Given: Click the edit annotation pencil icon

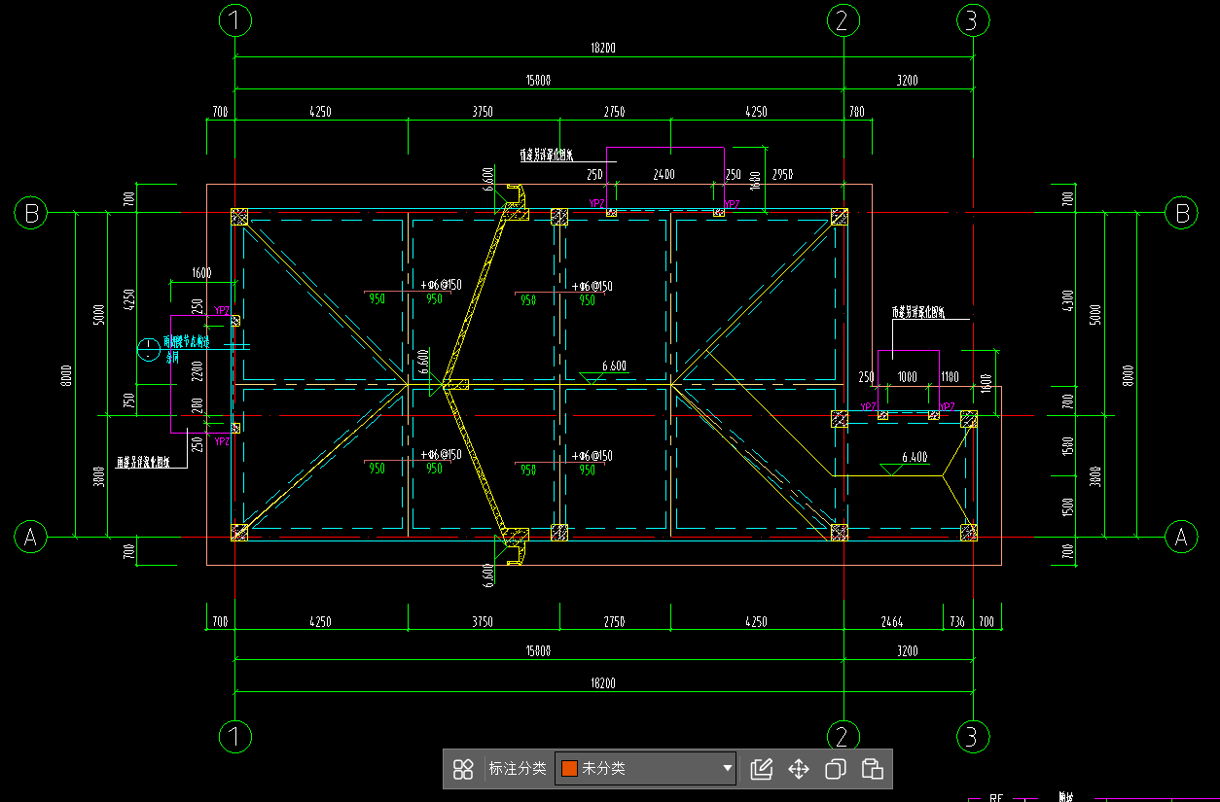Looking at the screenshot, I should 762,769.
